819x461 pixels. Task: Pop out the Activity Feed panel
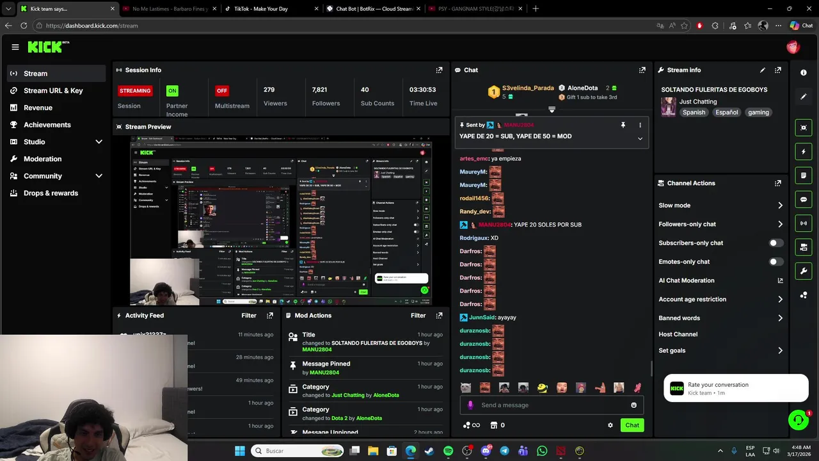click(270, 315)
